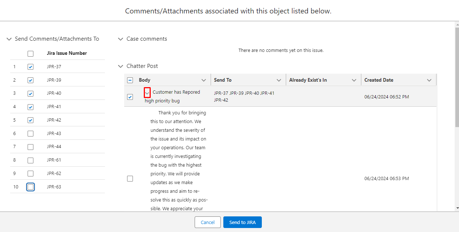
Task: Click the JPR-62 issue number text
Action: click(x=54, y=174)
